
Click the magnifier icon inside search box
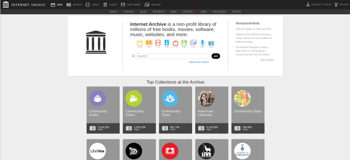(x=134, y=56)
